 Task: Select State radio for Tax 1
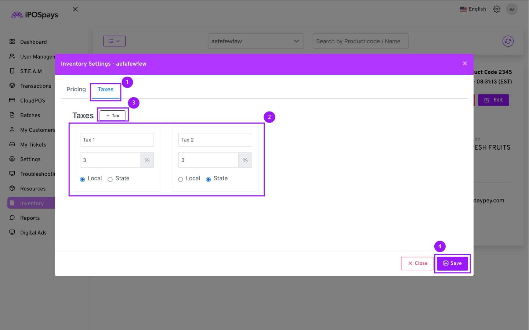pos(110,179)
